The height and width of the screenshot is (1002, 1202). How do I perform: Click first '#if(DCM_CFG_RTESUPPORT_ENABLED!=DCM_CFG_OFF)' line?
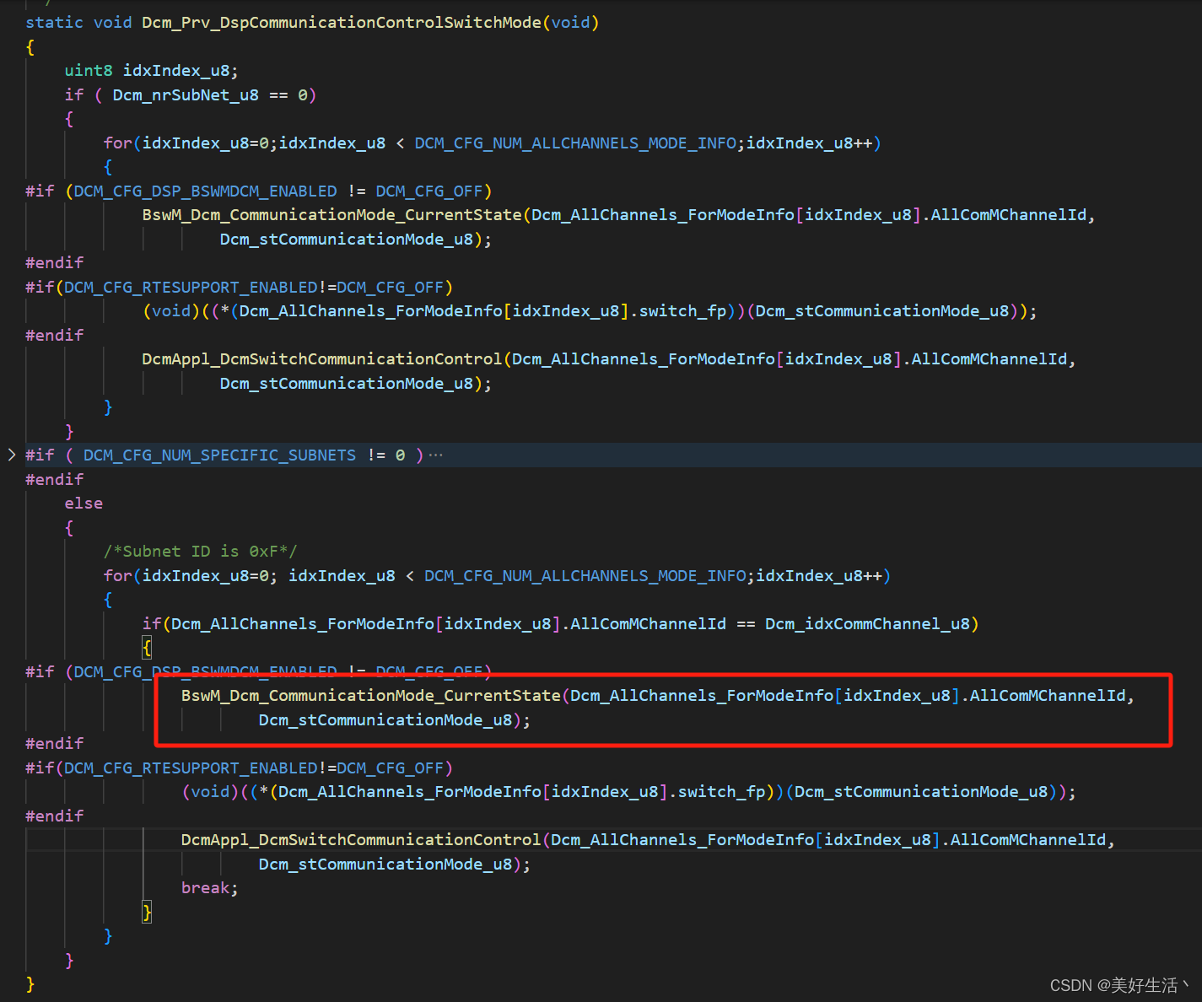point(239,288)
